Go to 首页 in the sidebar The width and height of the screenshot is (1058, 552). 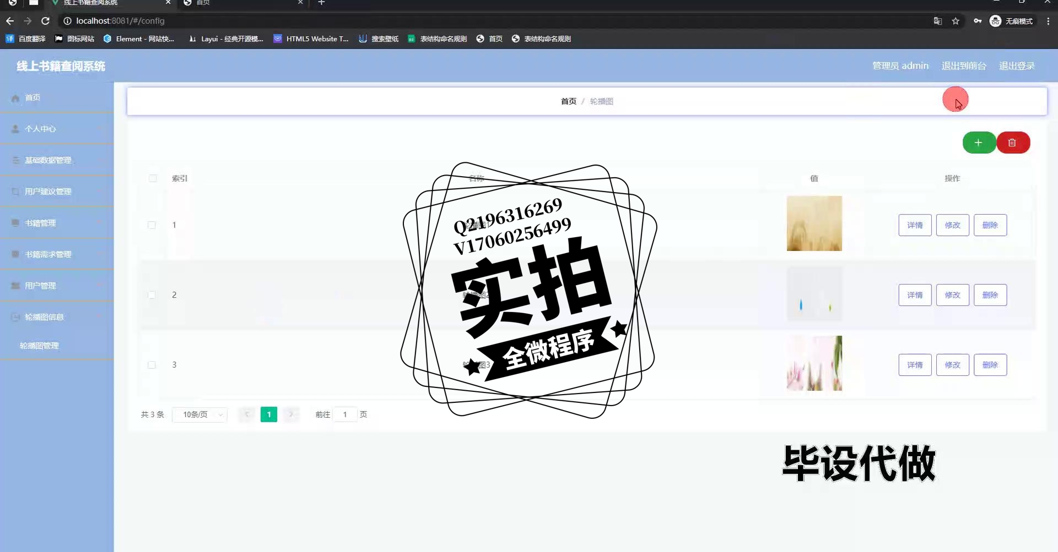click(57, 97)
